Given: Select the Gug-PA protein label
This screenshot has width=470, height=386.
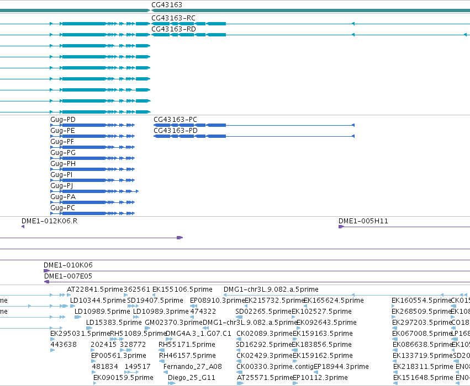Looking at the screenshot, I should click(63, 197).
